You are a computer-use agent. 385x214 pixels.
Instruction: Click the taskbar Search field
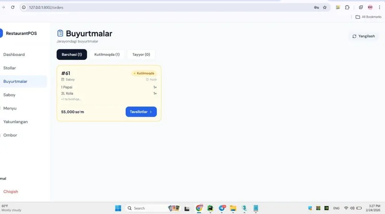[146, 208]
